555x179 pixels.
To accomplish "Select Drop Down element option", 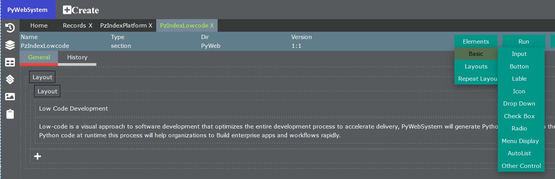I will click(x=519, y=104).
